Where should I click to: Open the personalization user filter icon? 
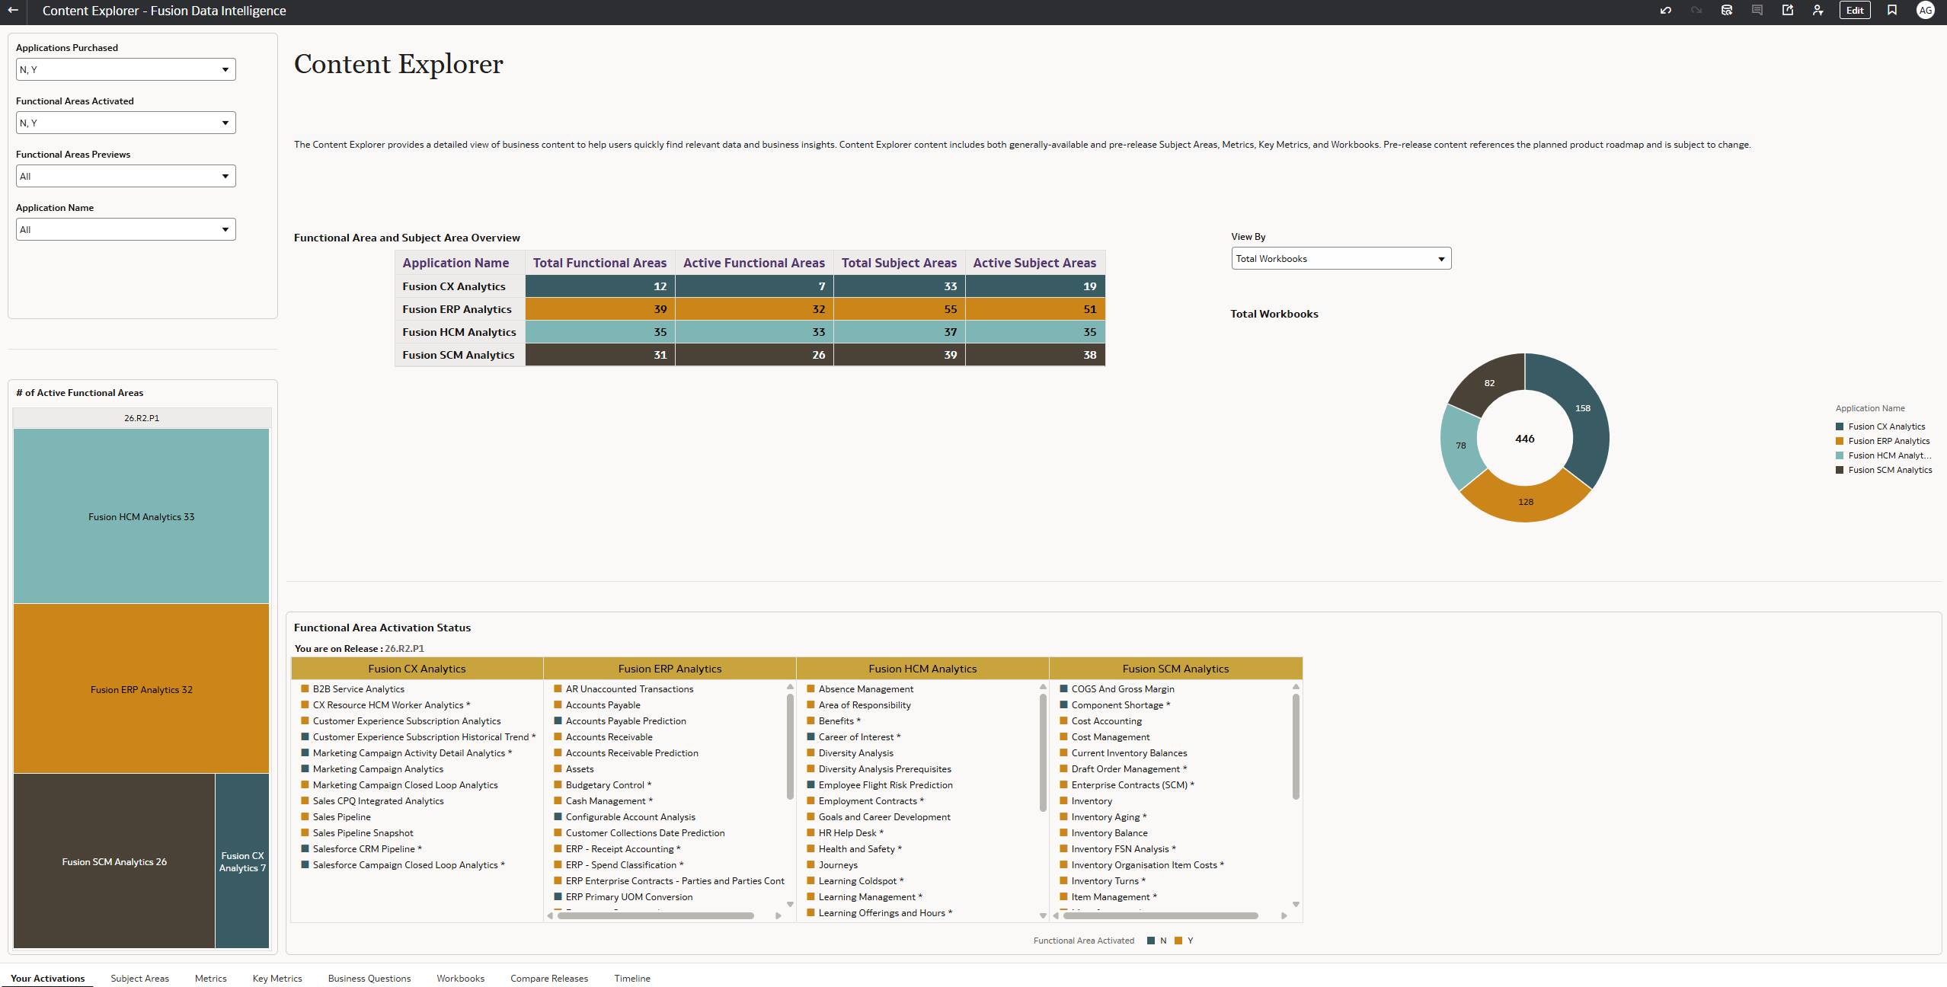click(x=1818, y=11)
